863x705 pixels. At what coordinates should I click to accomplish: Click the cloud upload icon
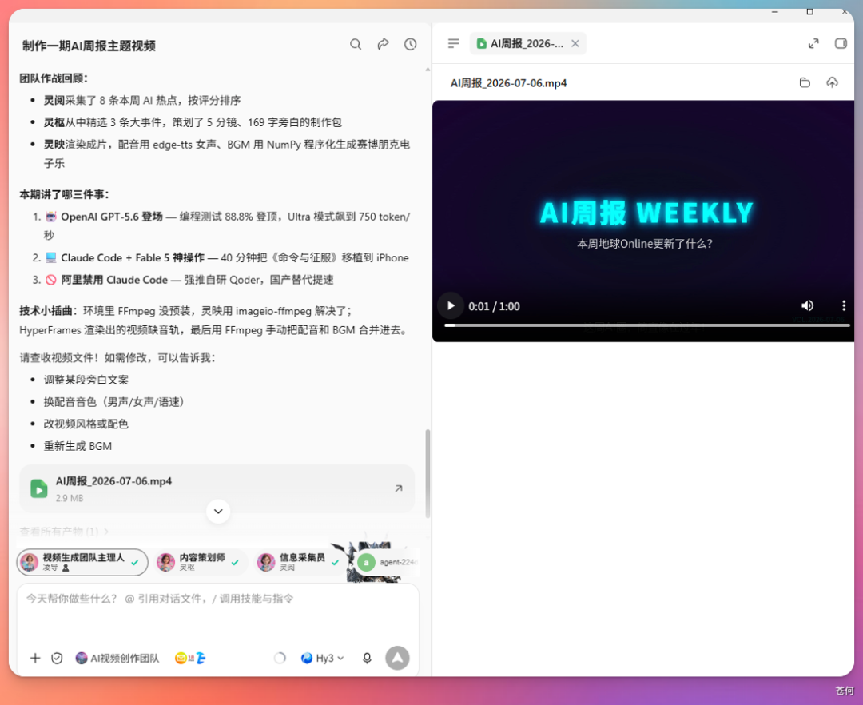[832, 82]
